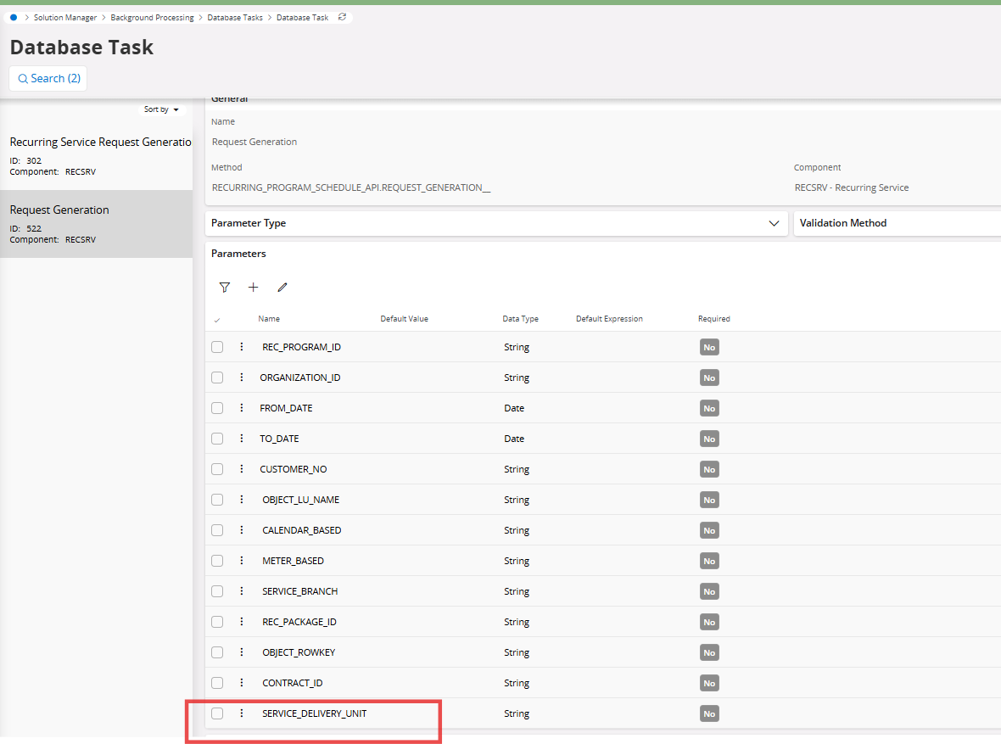Click Date data type for FROM_DATE
The height and width of the screenshot is (744, 1001).
(x=514, y=408)
